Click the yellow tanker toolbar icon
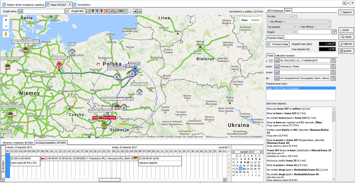 coord(140,11)
